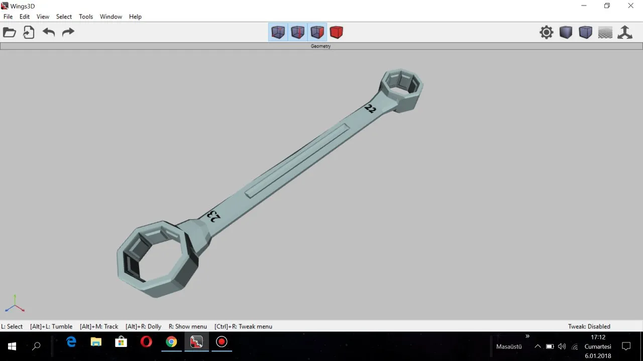The image size is (643, 361).
Task: Click the Redo arrow icon
Action: pyautogui.click(x=68, y=33)
